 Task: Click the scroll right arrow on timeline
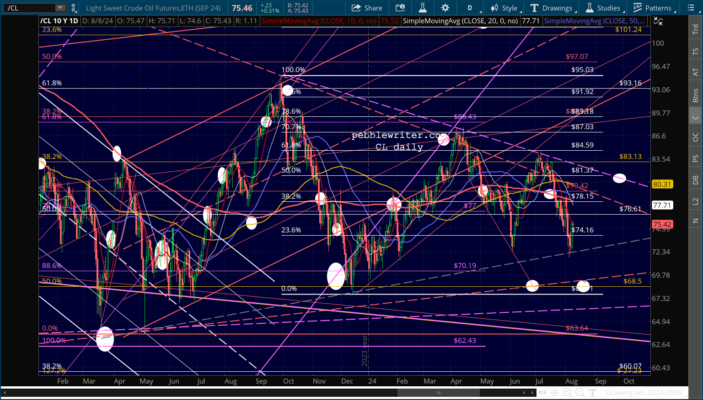(x=533, y=393)
